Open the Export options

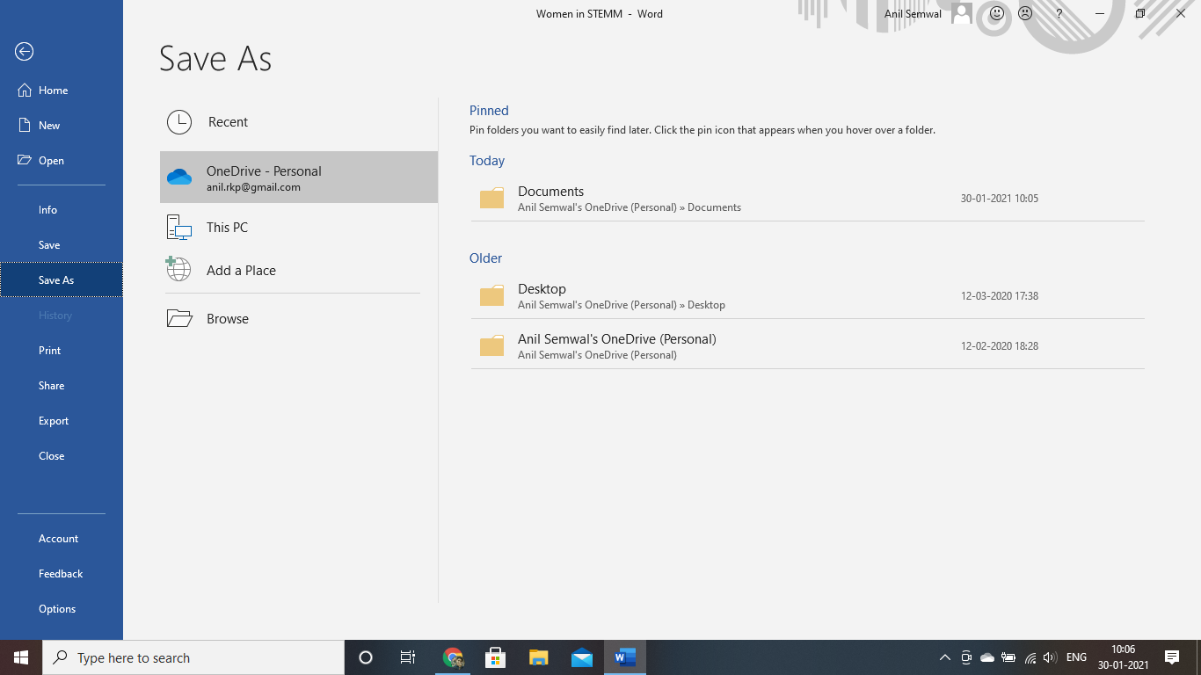[62, 421]
